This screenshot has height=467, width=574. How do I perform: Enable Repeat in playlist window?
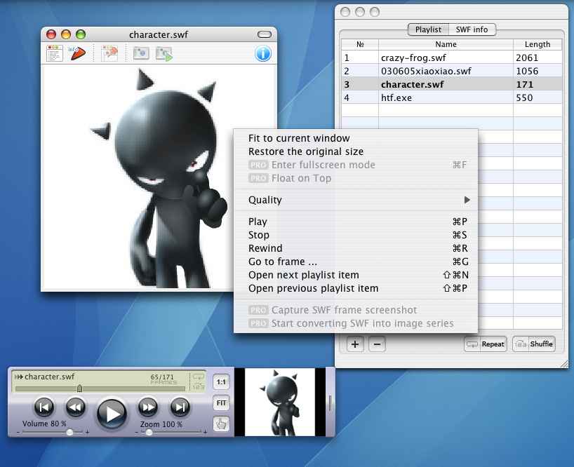click(486, 344)
